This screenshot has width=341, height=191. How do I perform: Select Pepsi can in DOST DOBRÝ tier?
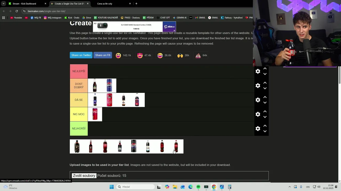109,86
